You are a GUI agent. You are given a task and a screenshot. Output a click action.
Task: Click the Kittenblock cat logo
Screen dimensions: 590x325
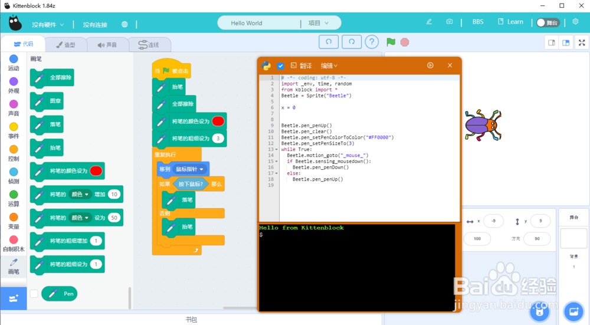tap(15, 24)
